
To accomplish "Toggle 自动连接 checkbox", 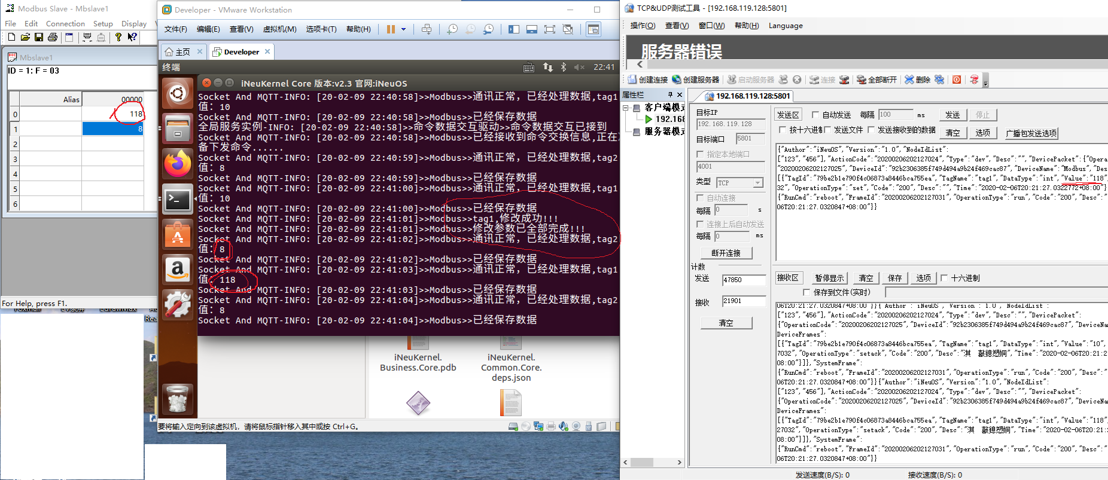I will (700, 198).
